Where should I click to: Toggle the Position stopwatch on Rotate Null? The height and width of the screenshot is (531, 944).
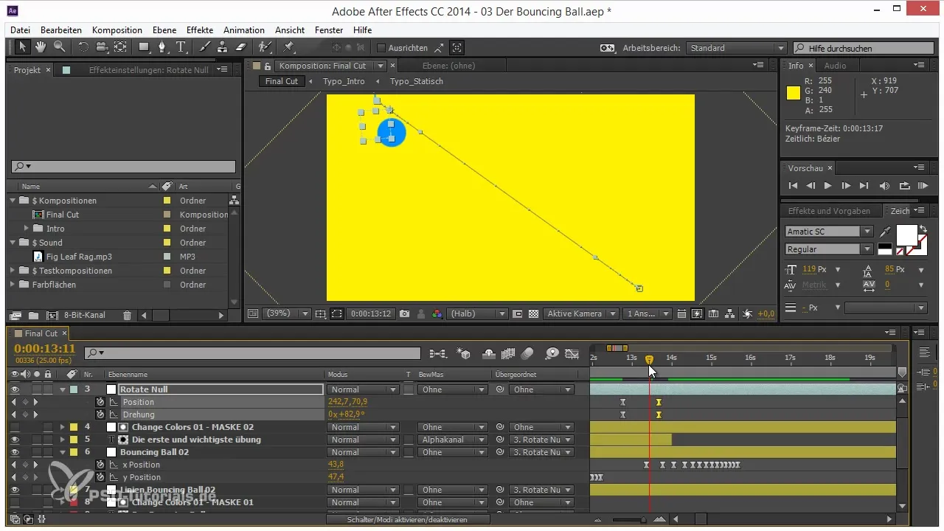(x=101, y=402)
